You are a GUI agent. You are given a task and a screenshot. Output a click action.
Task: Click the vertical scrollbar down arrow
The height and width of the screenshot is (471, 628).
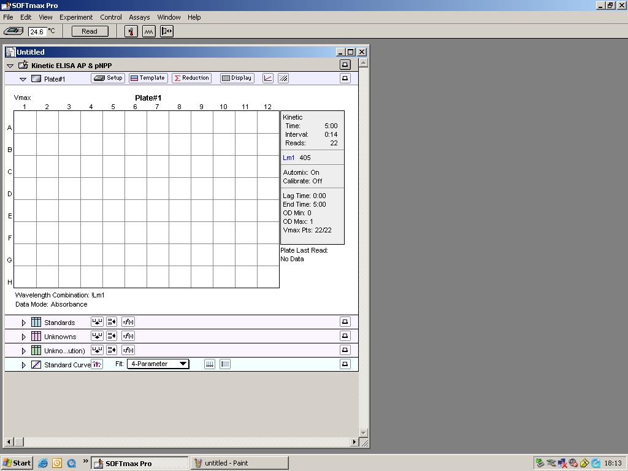click(x=363, y=432)
